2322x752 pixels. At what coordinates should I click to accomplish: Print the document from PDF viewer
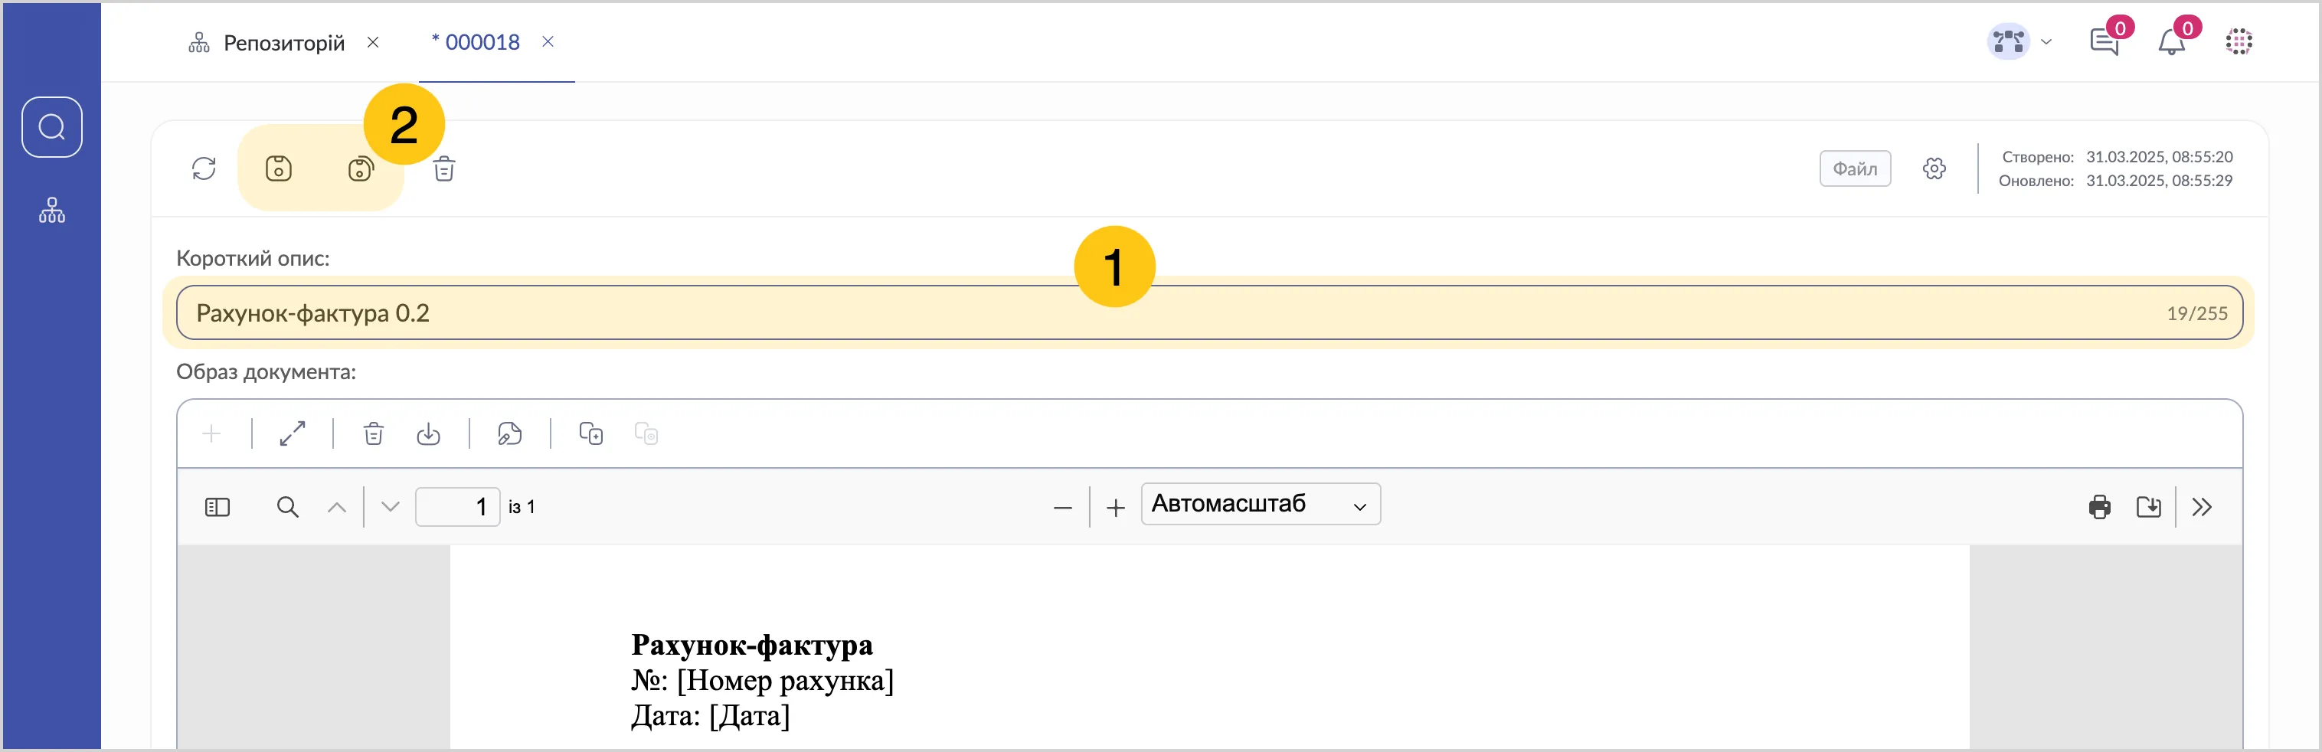(2099, 507)
